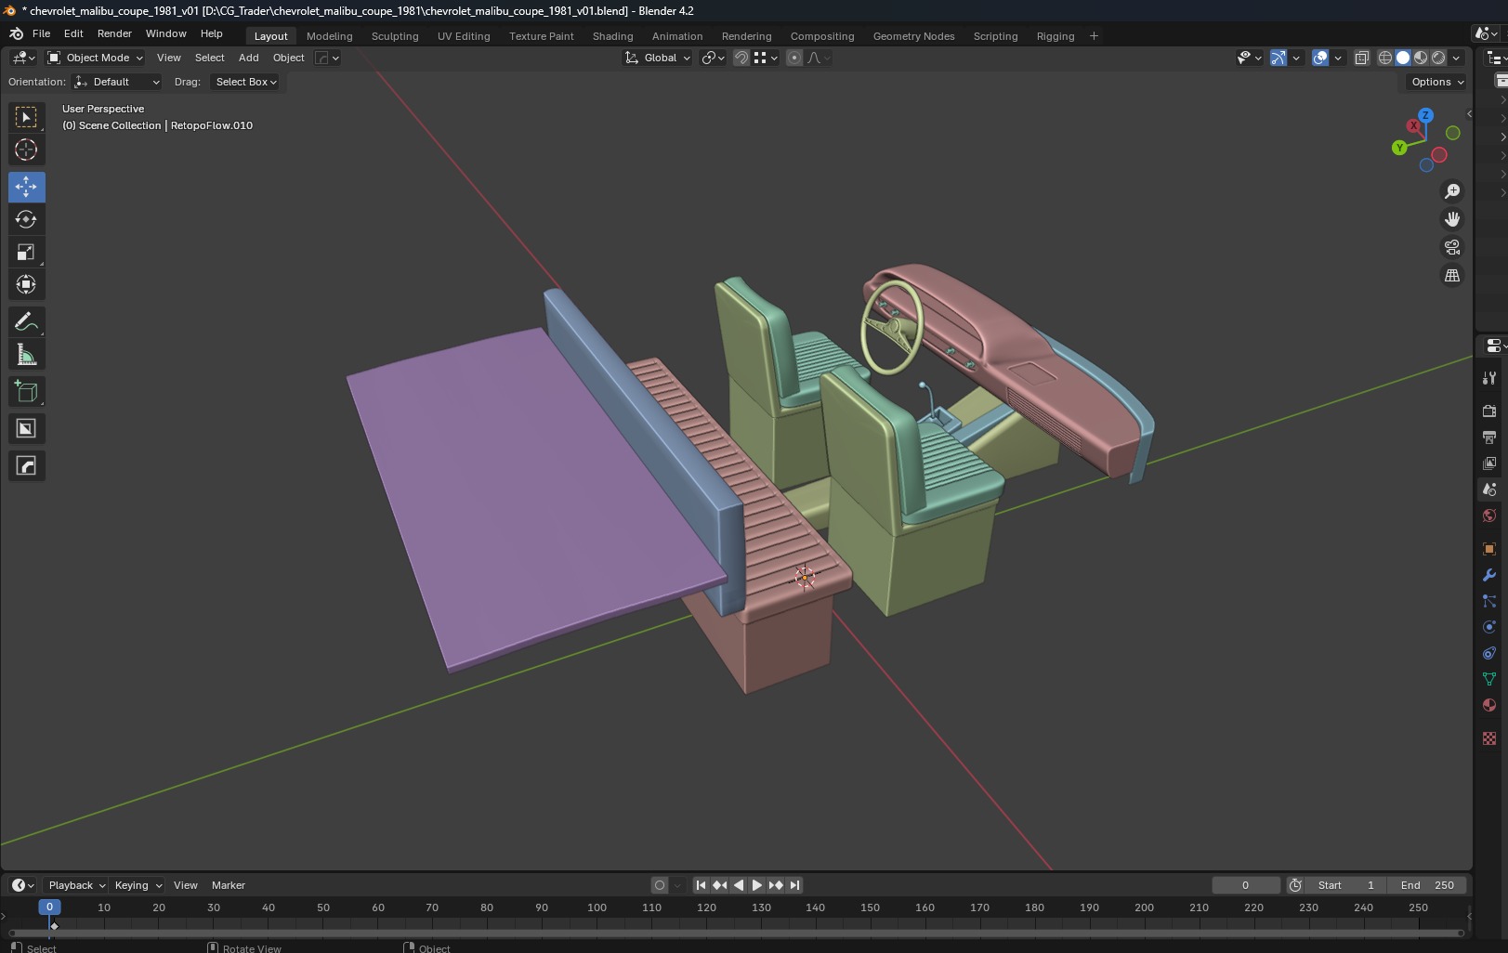
Task: Open the Render menu
Action: [114, 33]
